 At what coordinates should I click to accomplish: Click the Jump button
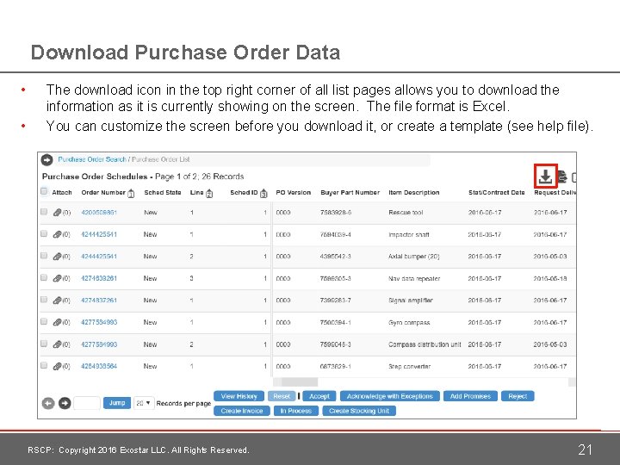(x=117, y=403)
